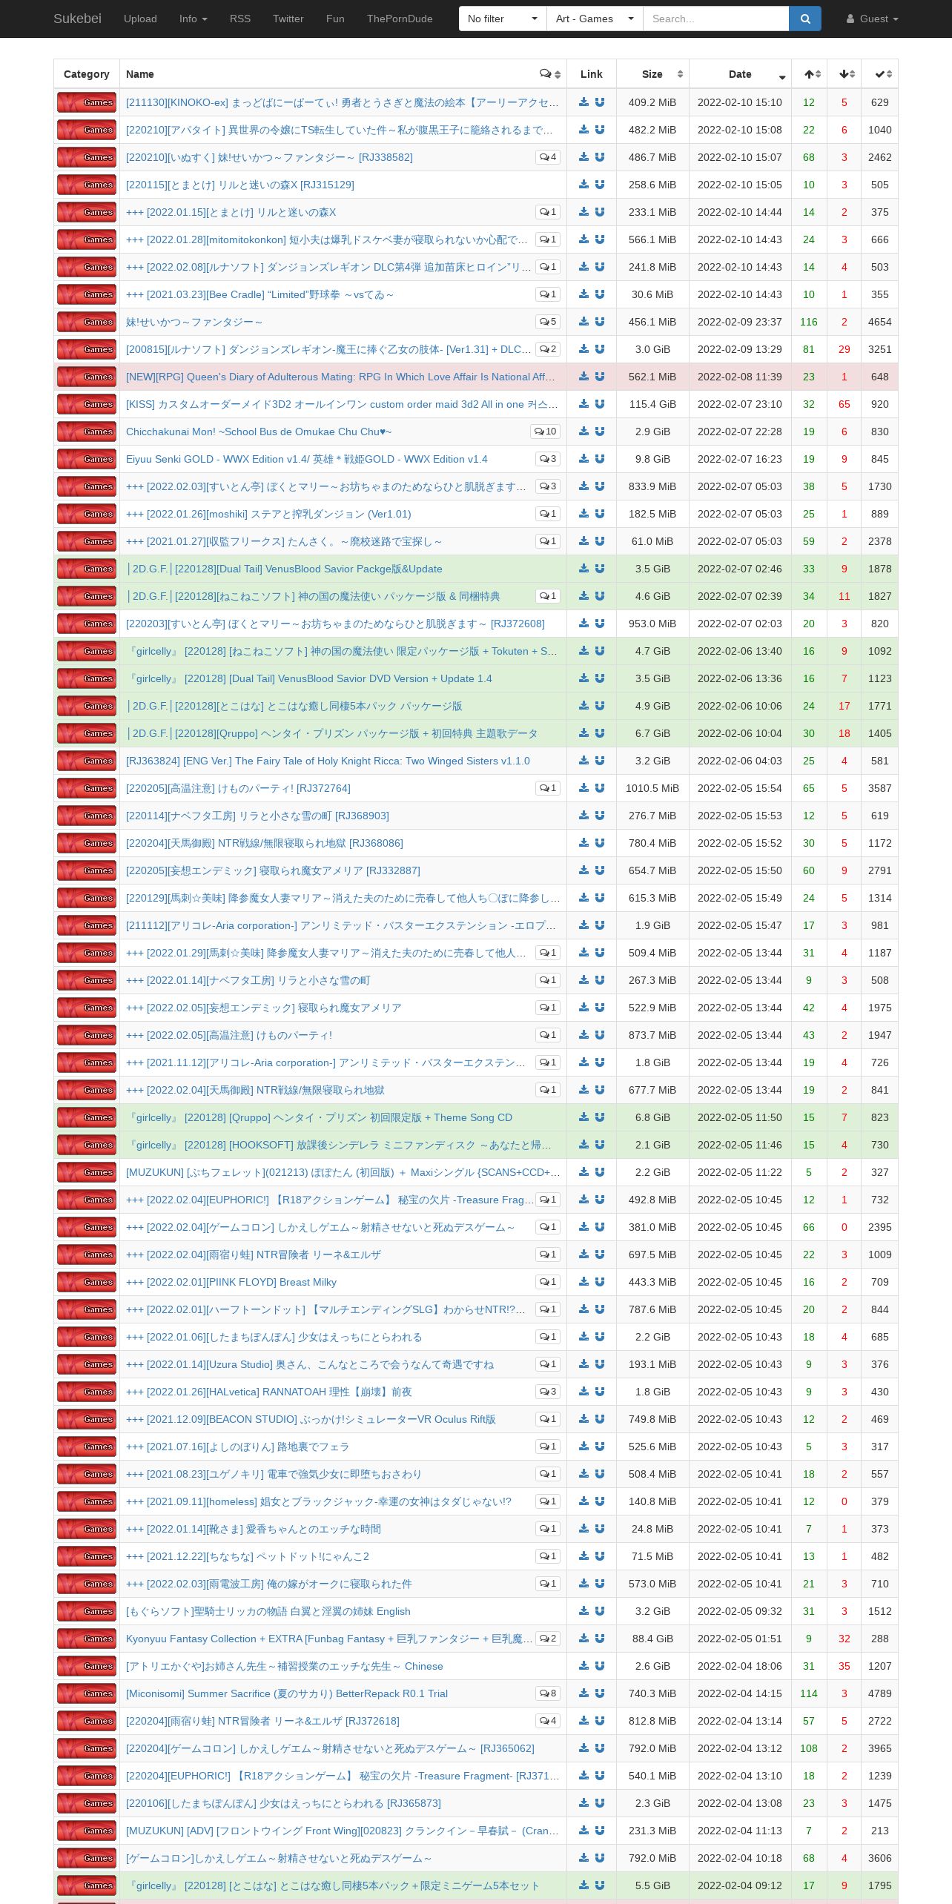The width and height of the screenshot is (952, 1904).
Task: Open 3 comments badge on Eiyuu Senki GOLD
Action: [548, 459]
